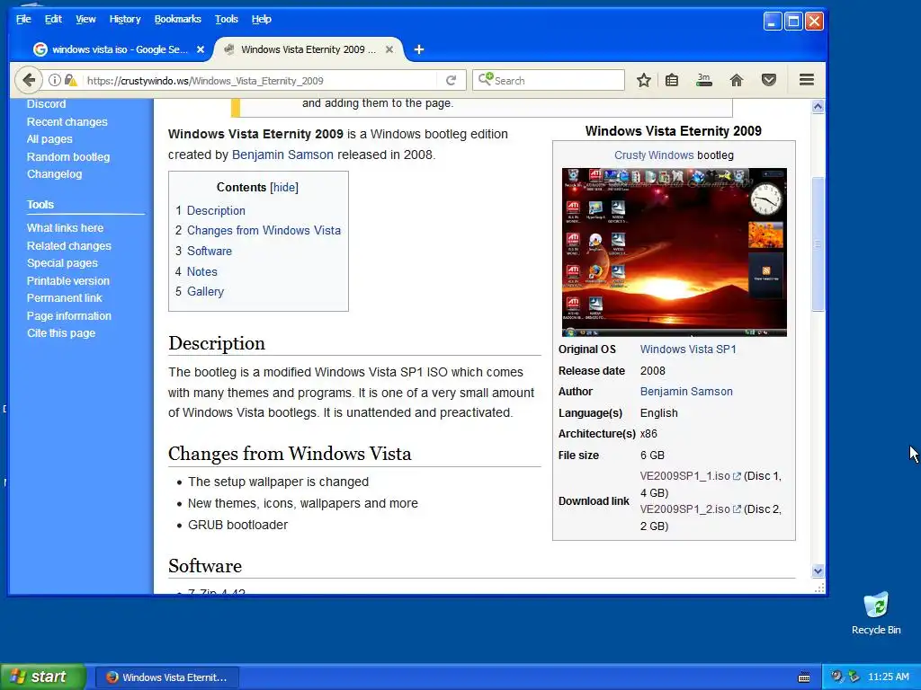
Task: Click the page scrollbar up arrow
Action: point(818,106)
